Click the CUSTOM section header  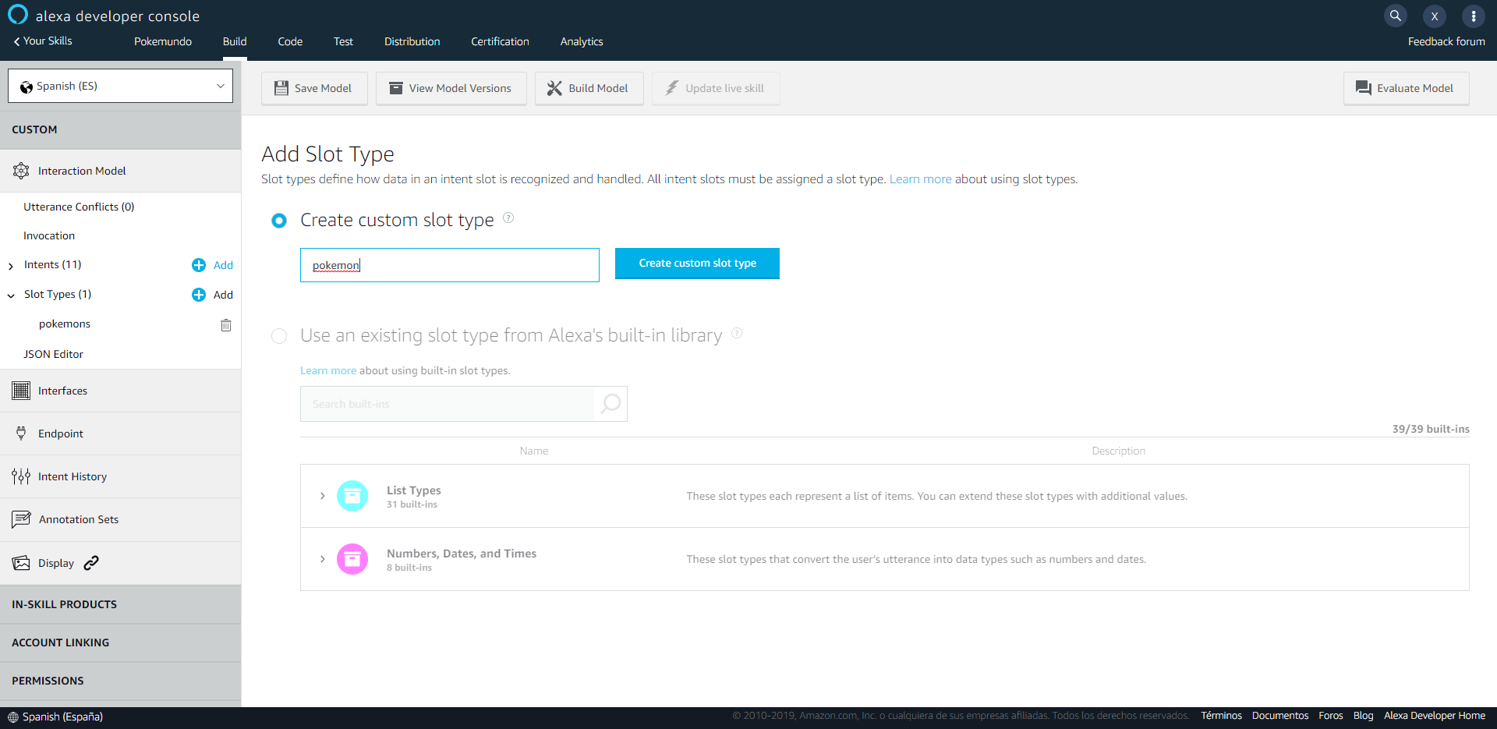[121, 129]
